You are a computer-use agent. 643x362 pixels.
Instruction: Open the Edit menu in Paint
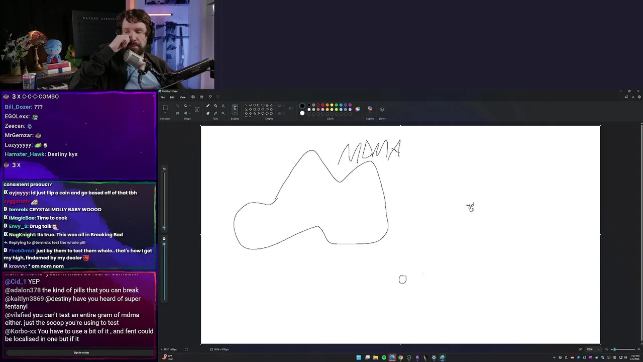[172, 97]
